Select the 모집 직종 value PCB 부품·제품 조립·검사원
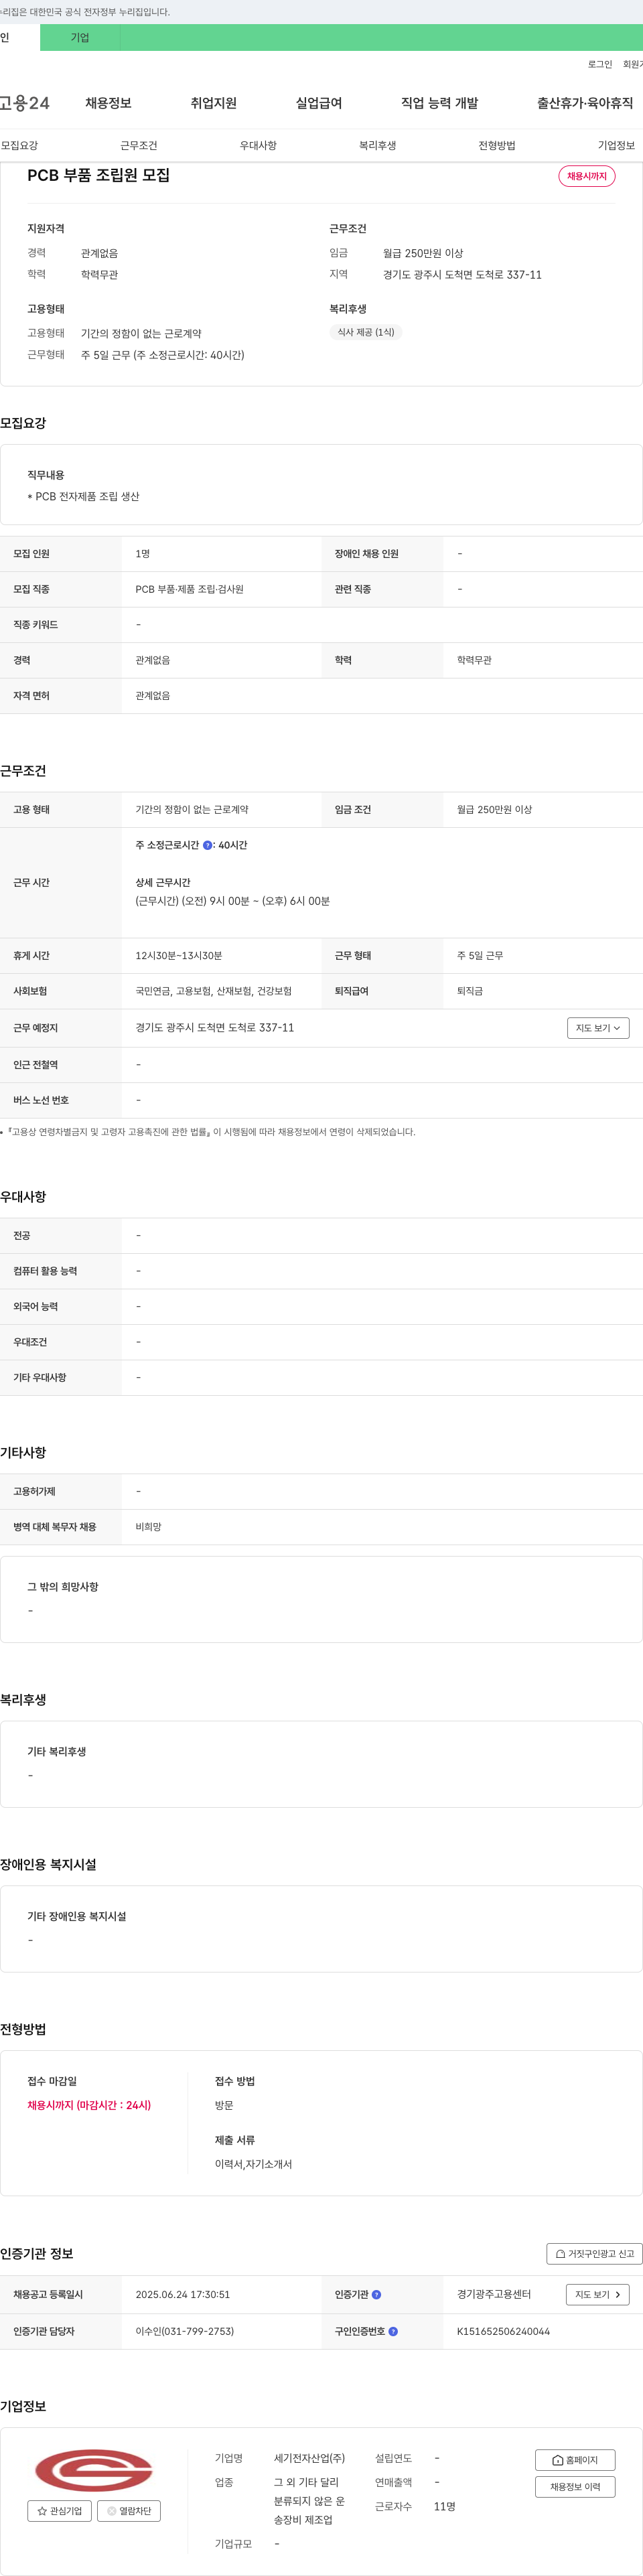 pyautogui.click(x=190, y=589)
